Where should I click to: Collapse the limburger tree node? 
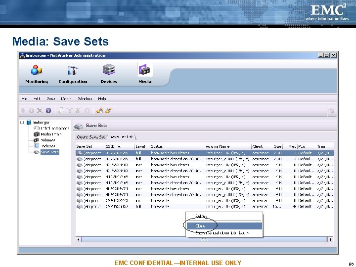coord(22,123)
